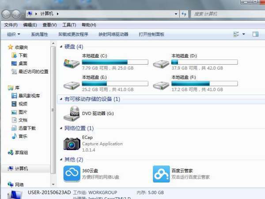Open the change view dropdown arrow
Screen dimensions: 265x199
pos(244,34)
